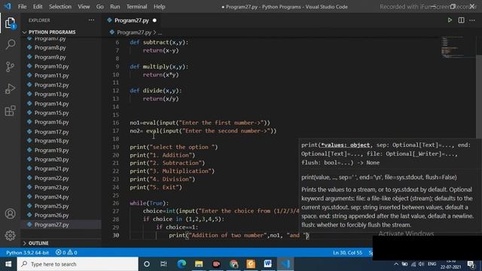Open the volume icon in the system tray
Screen dimensions: 482x271
click(x=421, y=264)
